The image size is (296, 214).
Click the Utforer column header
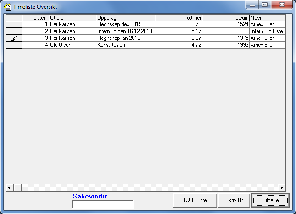(x=72, y=17)
